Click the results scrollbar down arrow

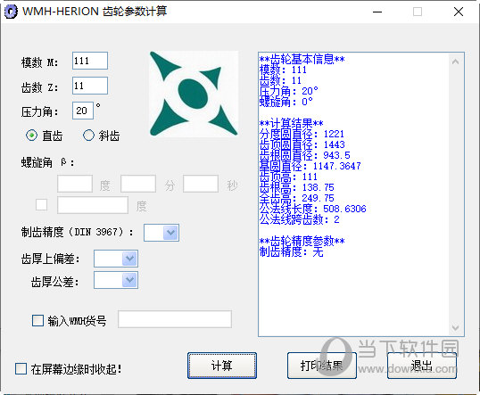point(456,328)
